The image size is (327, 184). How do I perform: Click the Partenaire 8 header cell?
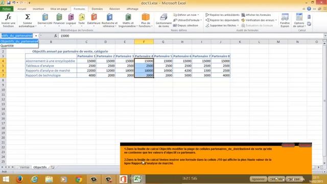[221, 56]
